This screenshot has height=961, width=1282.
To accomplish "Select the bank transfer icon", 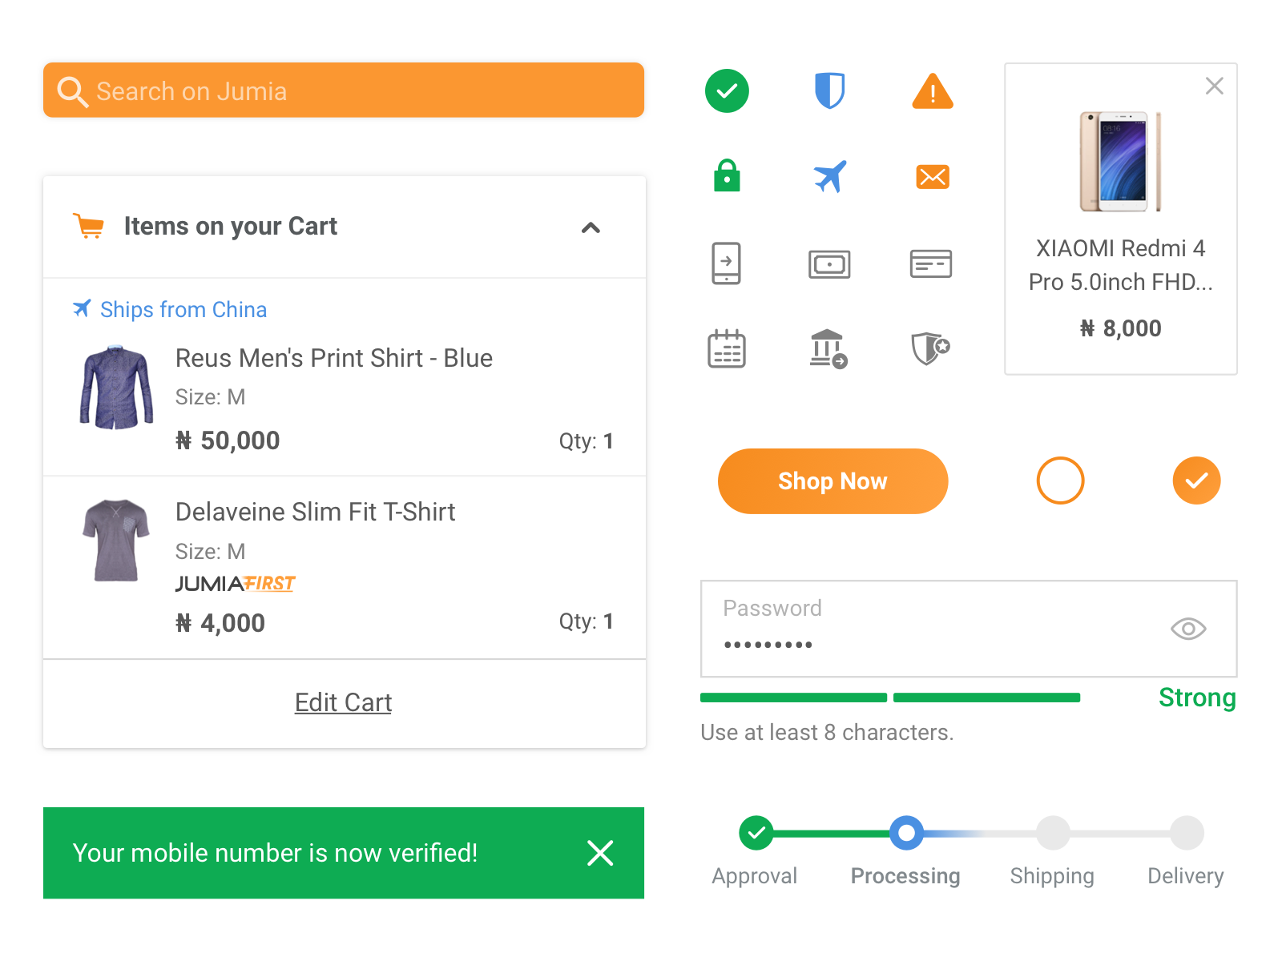I will (x=830, y=348).
